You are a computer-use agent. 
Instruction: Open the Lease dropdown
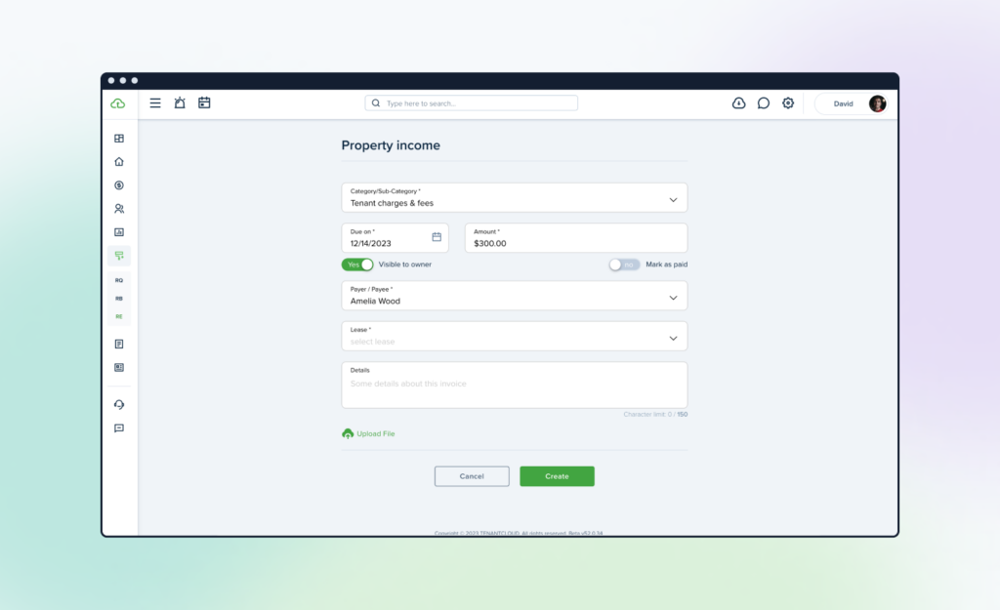pos(514,336)
